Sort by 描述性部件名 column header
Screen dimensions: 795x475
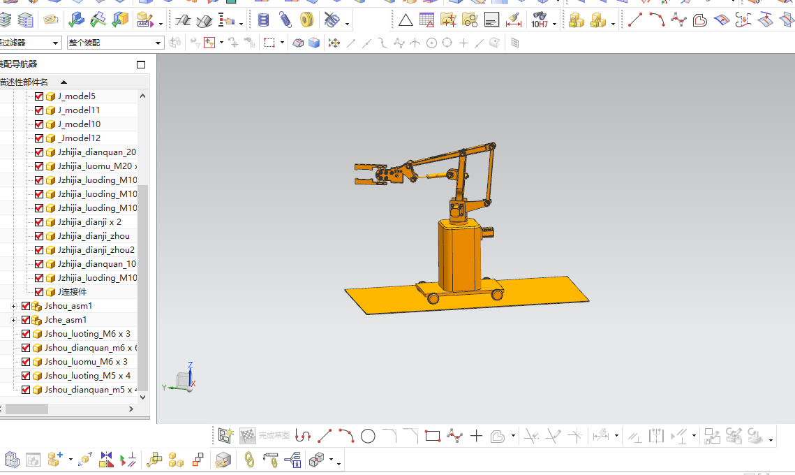(24, 82)
